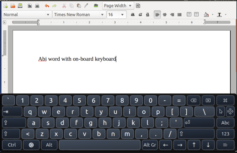Screen dimensions: 237x153
Task: Click the word keyboard in the document
Action: click(x=105, y=59)
